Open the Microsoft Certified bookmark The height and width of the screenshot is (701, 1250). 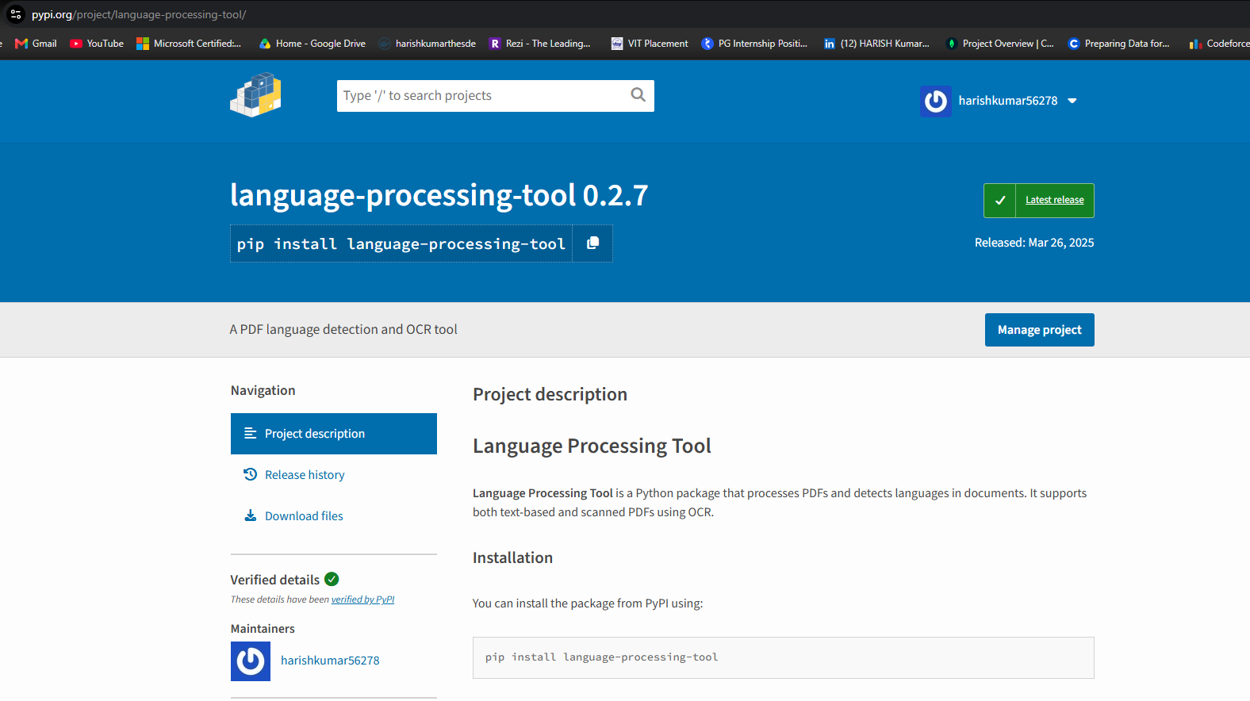pos(189,44)
